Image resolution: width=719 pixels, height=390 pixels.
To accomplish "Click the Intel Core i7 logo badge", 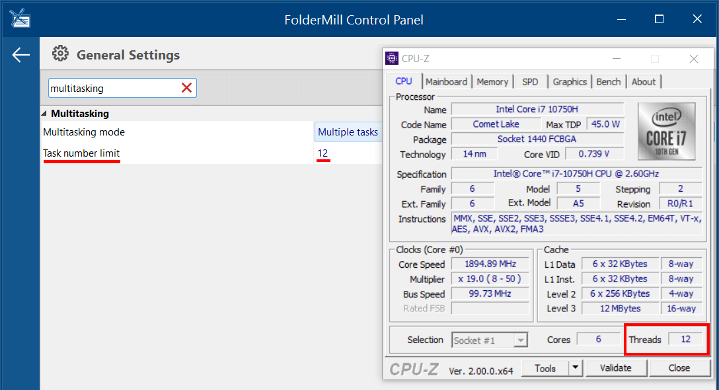I will point(666,132).
